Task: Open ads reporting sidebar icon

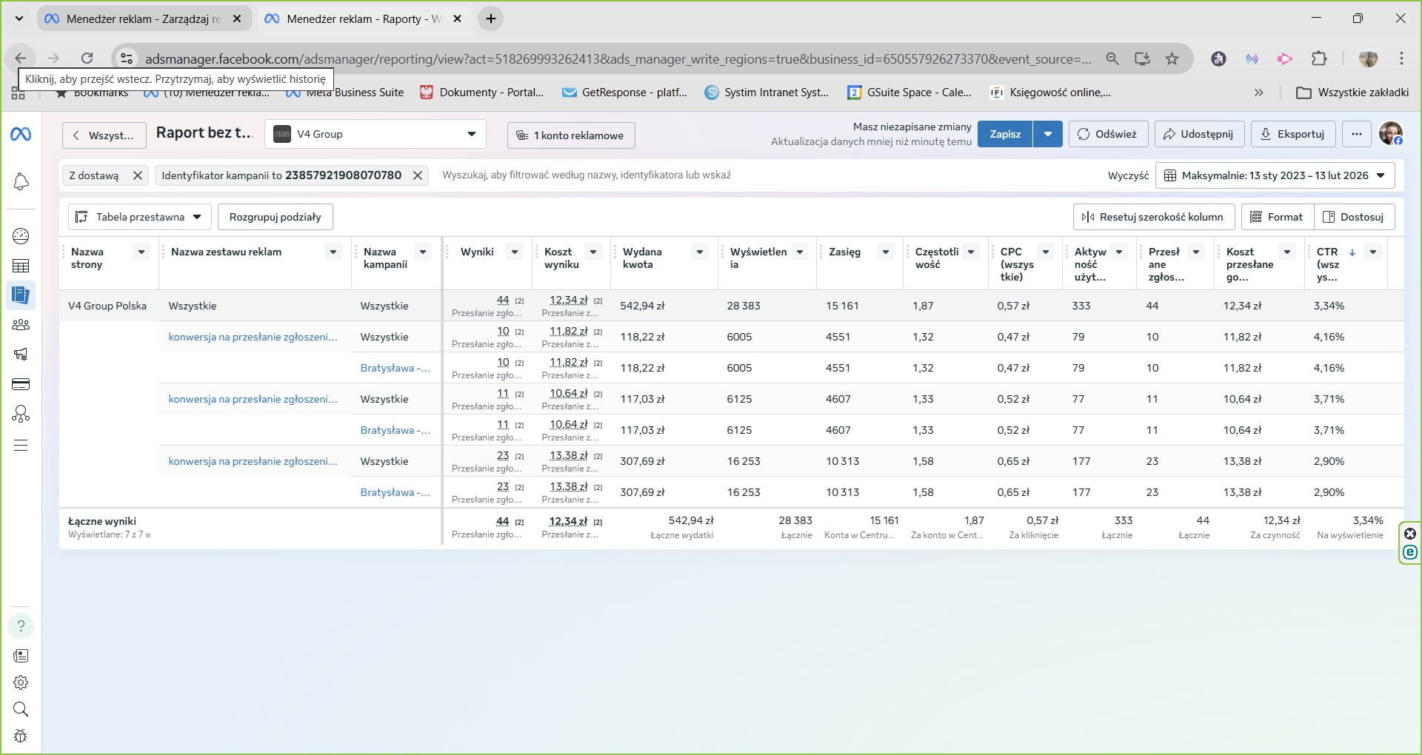Action: (21, 295)
